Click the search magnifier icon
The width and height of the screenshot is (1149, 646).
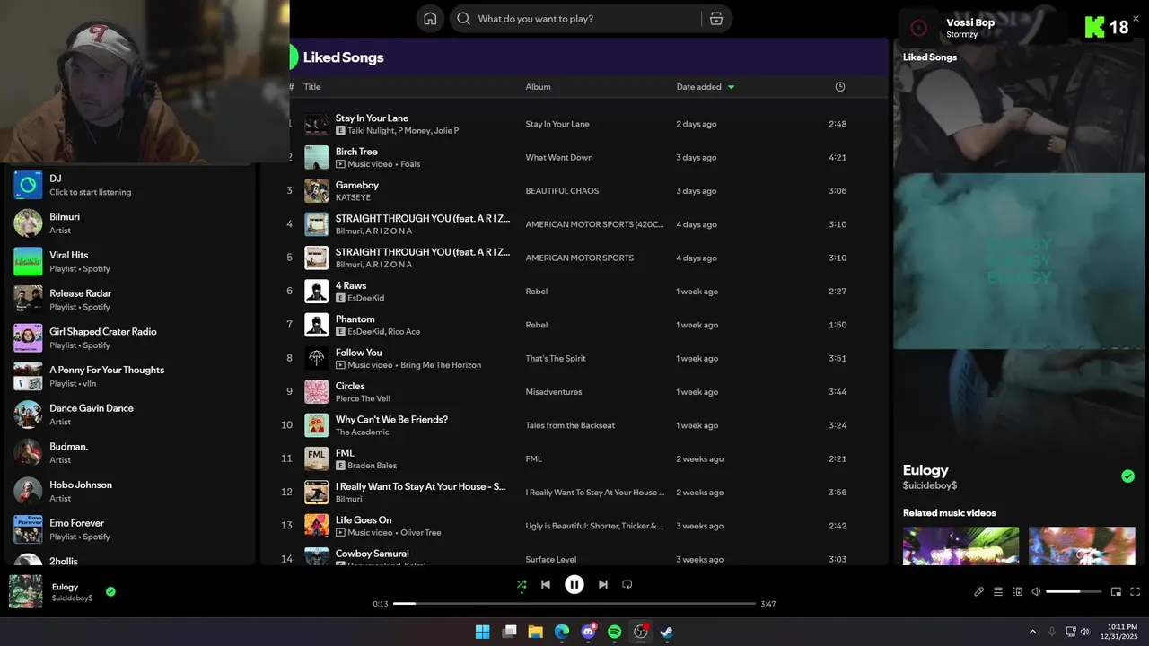click(463, 19)
